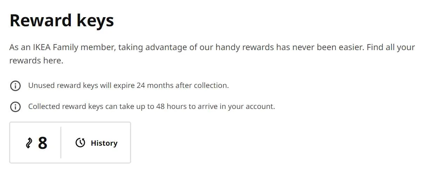Click the History clock icon
Image resolution: width=426 pixels, height=172 pixels.
[x=80, y=143]
